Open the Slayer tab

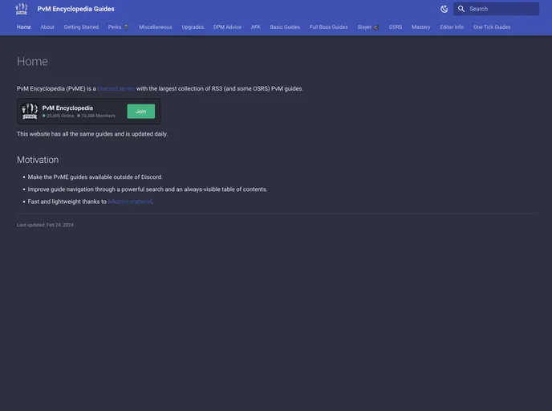coord(368,27)
